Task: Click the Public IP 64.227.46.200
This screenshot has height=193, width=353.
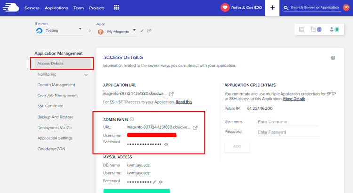Action: (259, 109)
